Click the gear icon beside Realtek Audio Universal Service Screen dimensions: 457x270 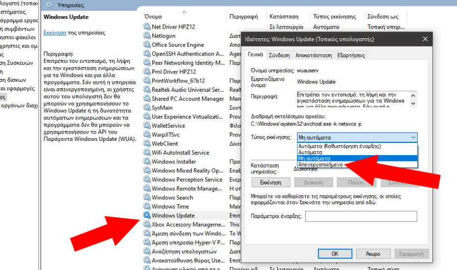147,89
